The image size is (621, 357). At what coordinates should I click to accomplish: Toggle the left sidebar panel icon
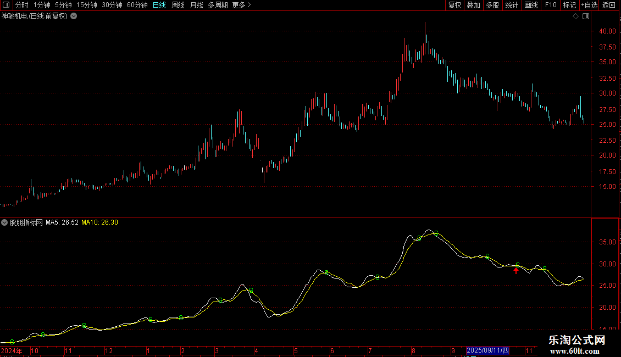point(6,5)
